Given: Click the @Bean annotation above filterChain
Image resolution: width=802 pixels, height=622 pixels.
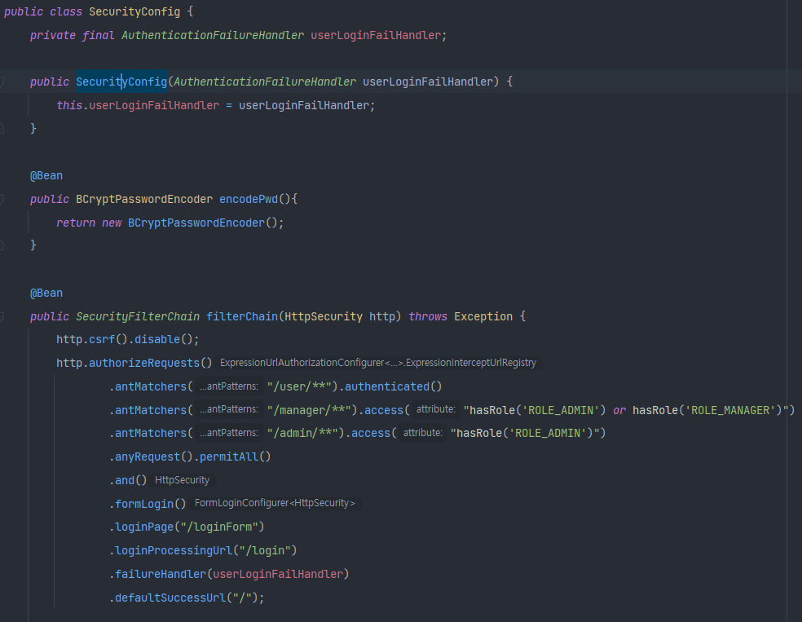Looking at the screenshot, I should coord(46,293).
